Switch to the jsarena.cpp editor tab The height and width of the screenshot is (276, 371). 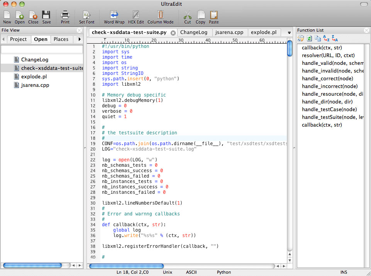tap(229, 32)
